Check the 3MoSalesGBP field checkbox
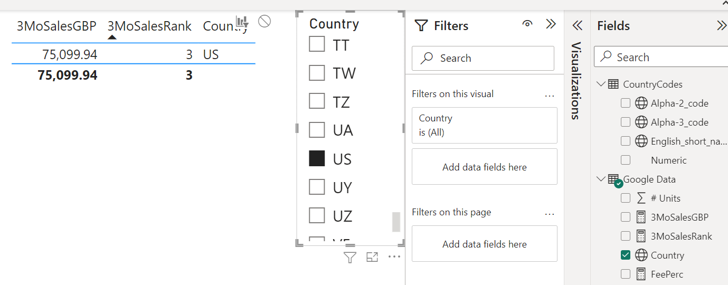The width and height of the screenshot is (728, 285). [x=626, y=217]
